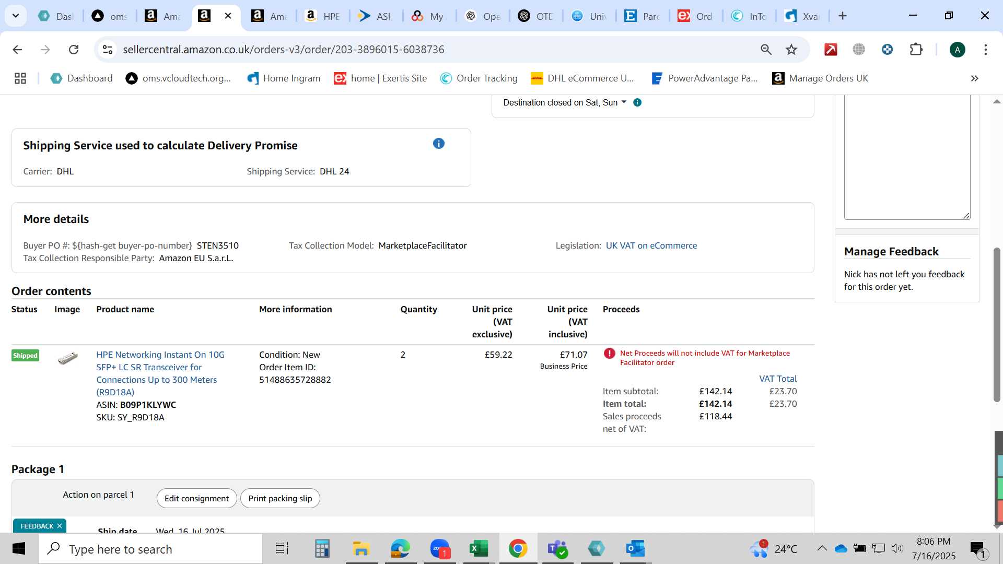Open the Chrome profile avatar A

coord(957,50)
